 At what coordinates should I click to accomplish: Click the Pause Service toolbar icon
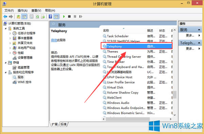[x=75, y=17]
